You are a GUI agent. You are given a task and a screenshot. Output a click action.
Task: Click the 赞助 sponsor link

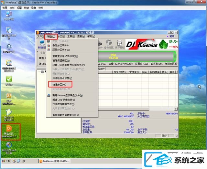coord(172,36)
